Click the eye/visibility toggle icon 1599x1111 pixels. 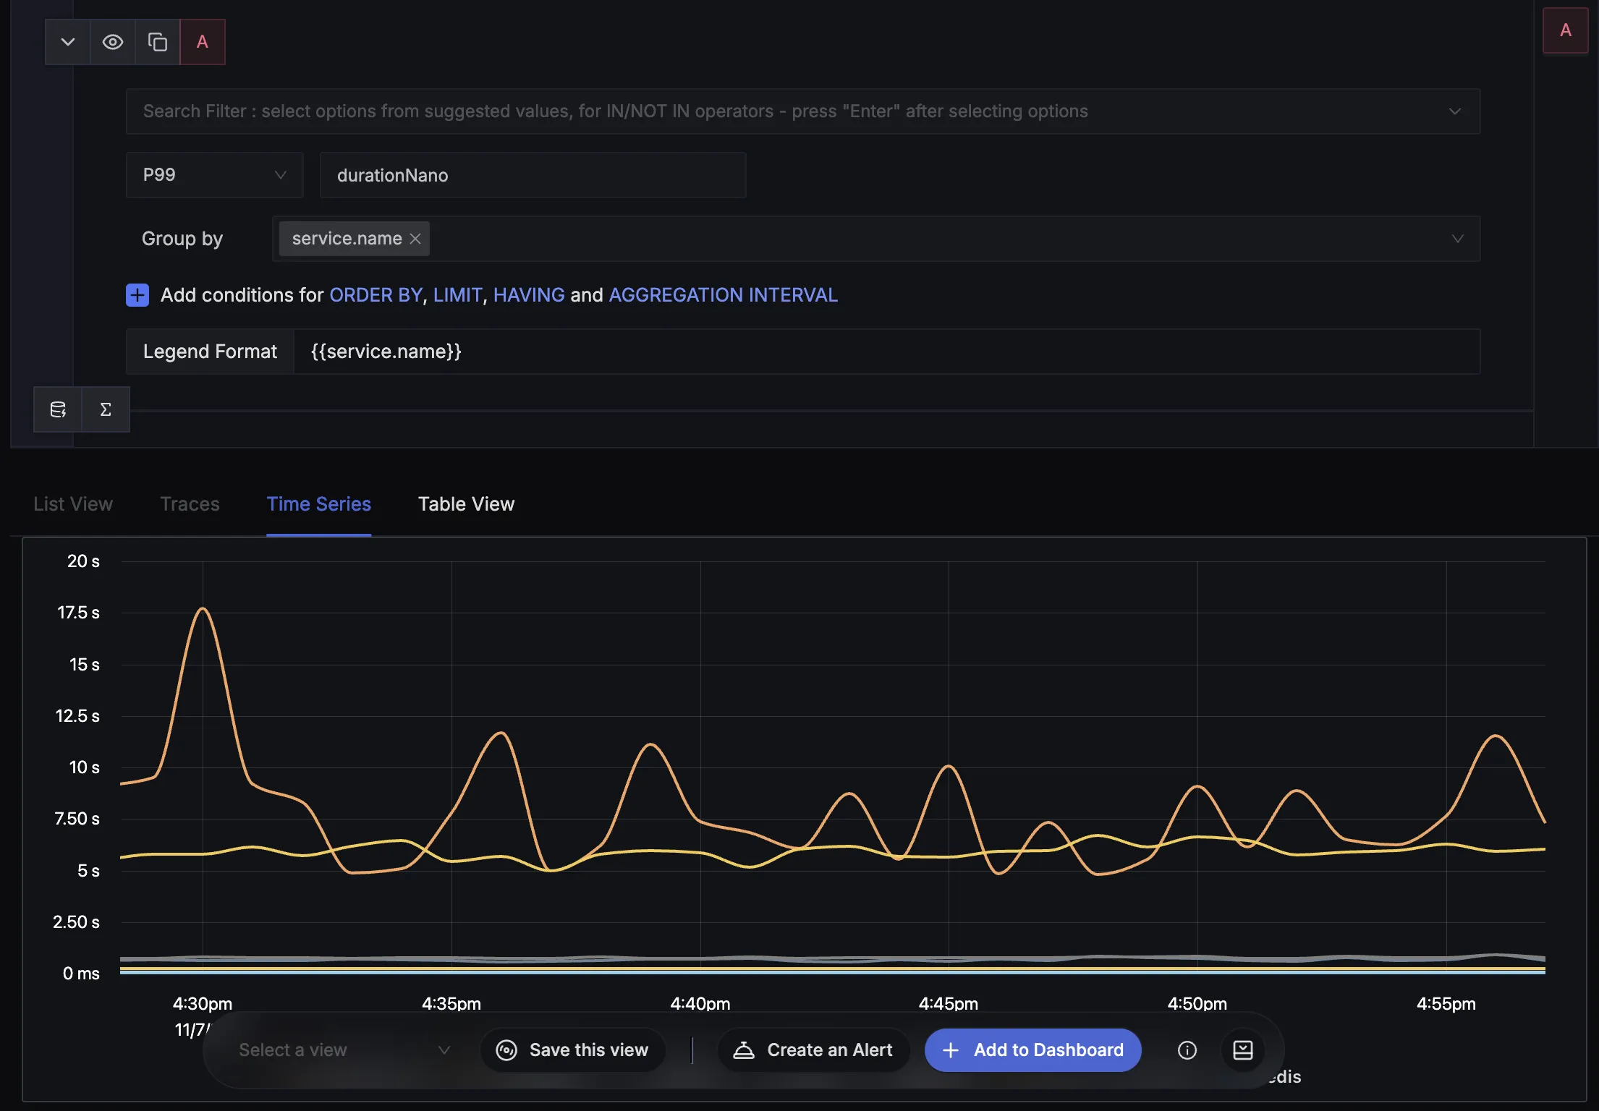point(111,41)
